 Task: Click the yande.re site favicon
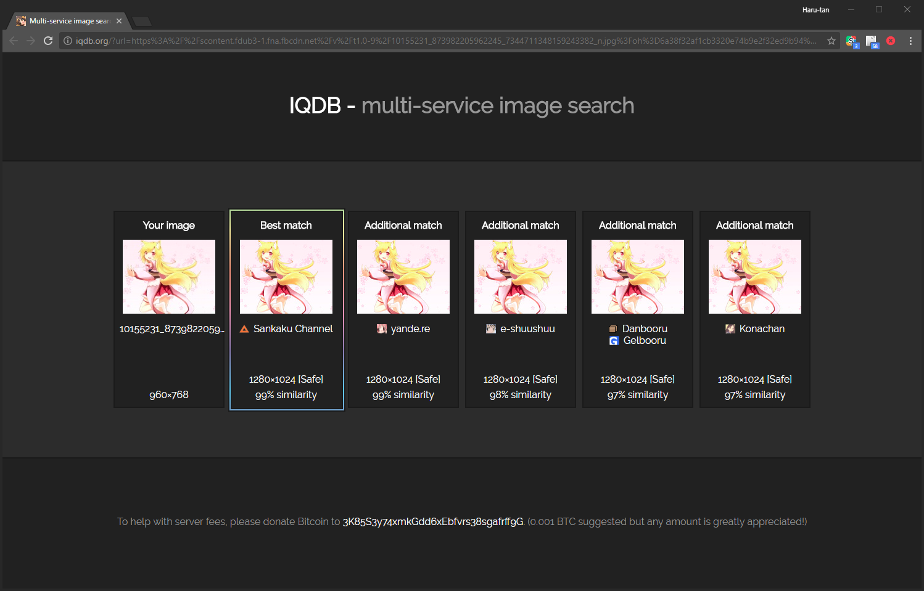tap(381, 328)
